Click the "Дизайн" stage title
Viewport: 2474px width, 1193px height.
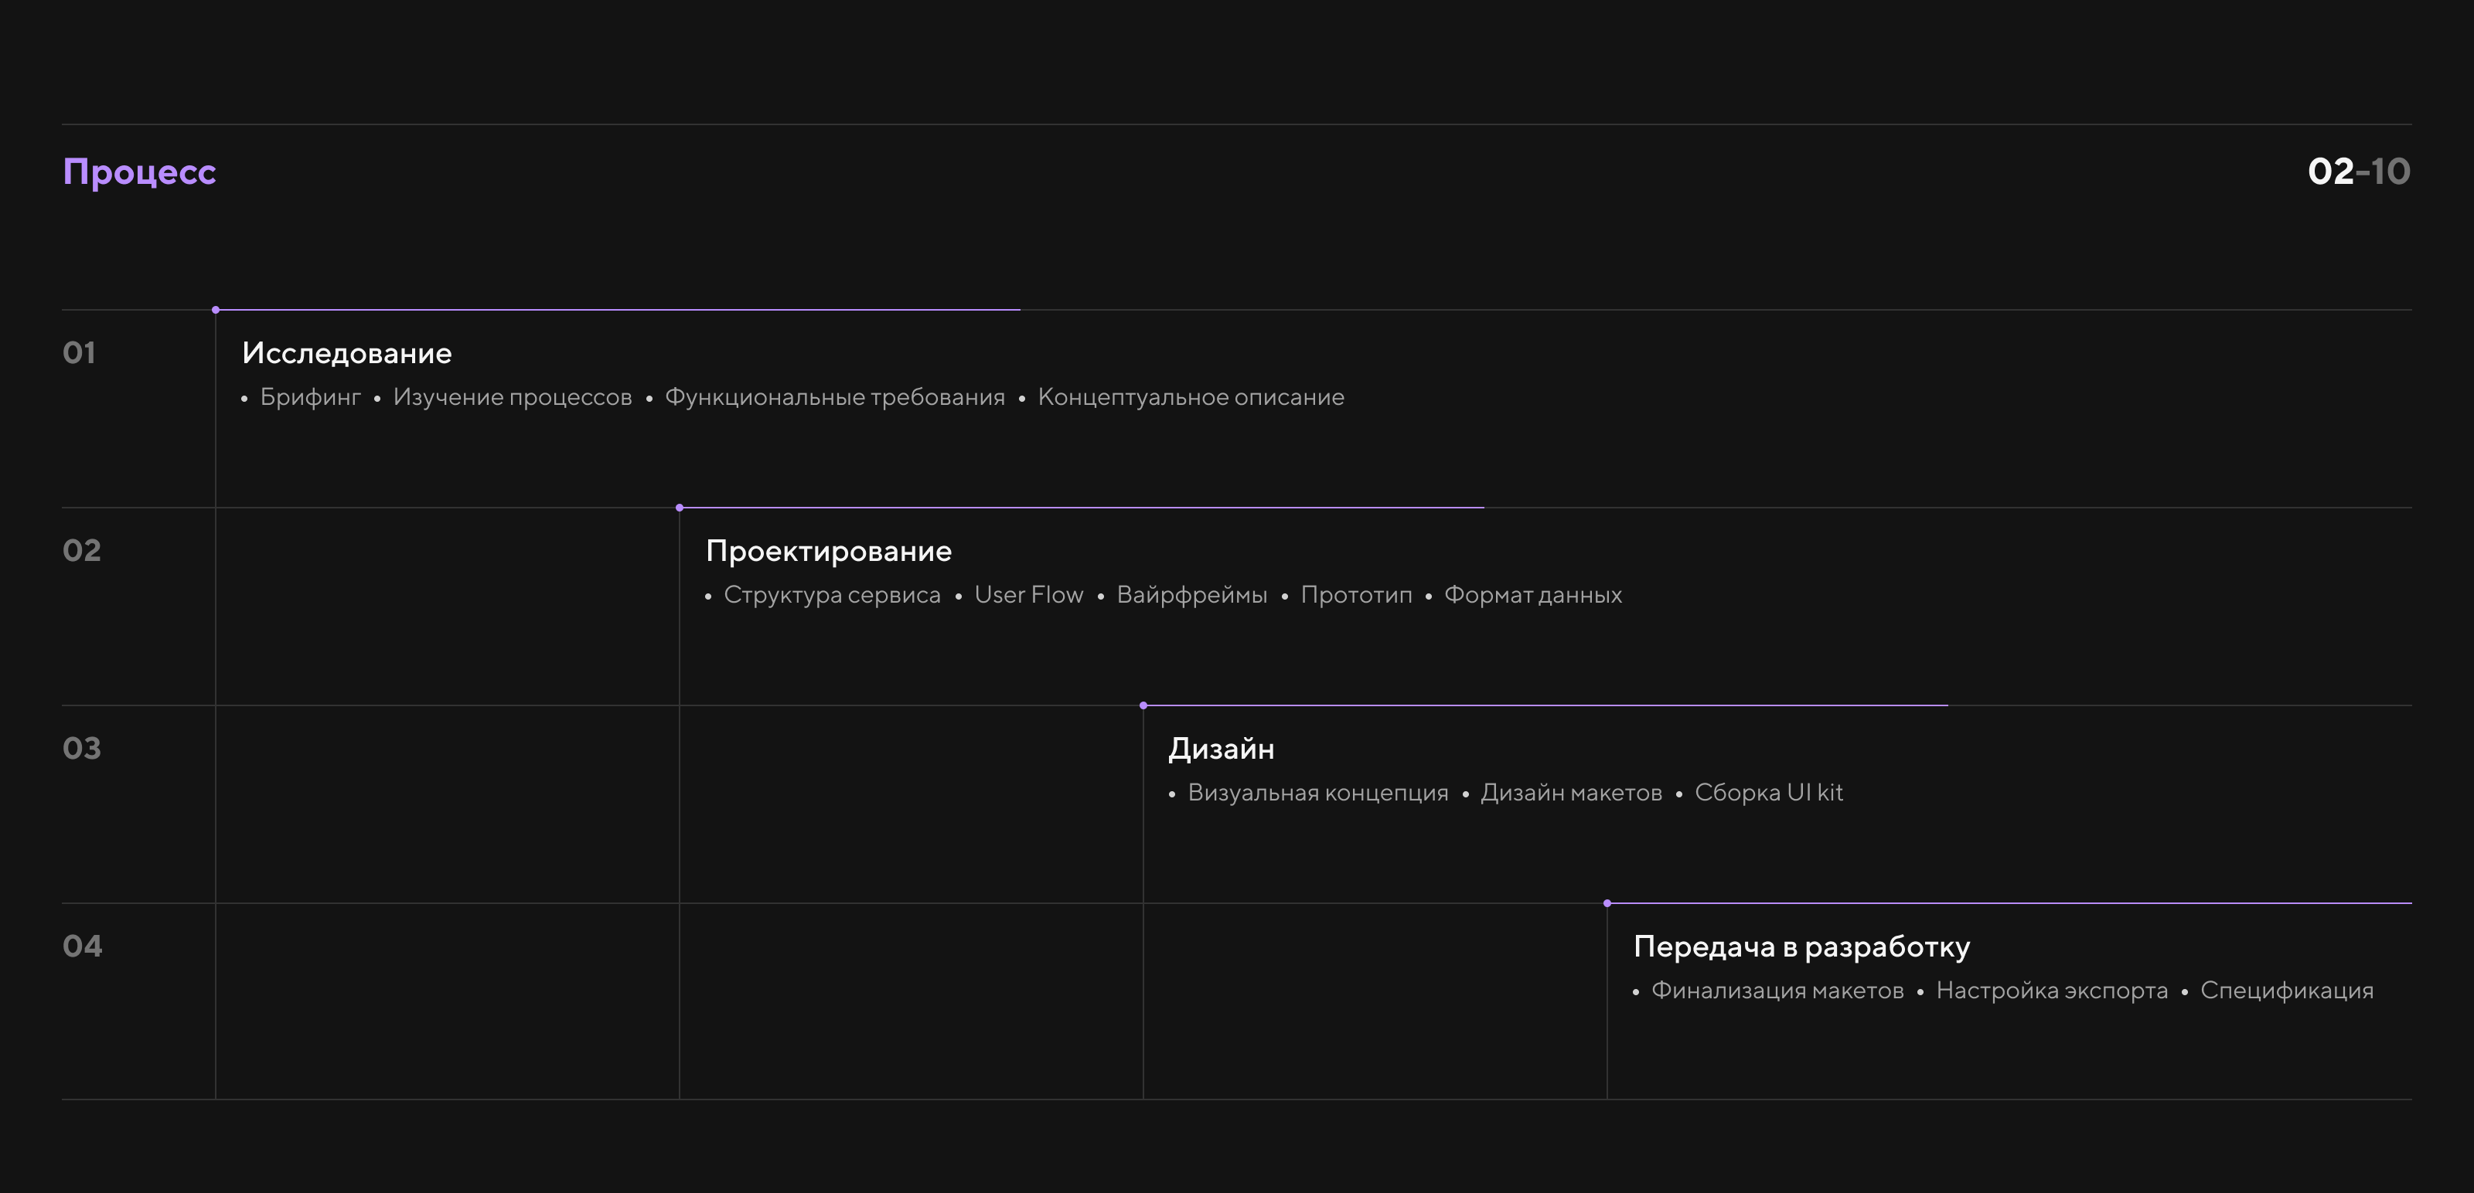pos(1221,749)
